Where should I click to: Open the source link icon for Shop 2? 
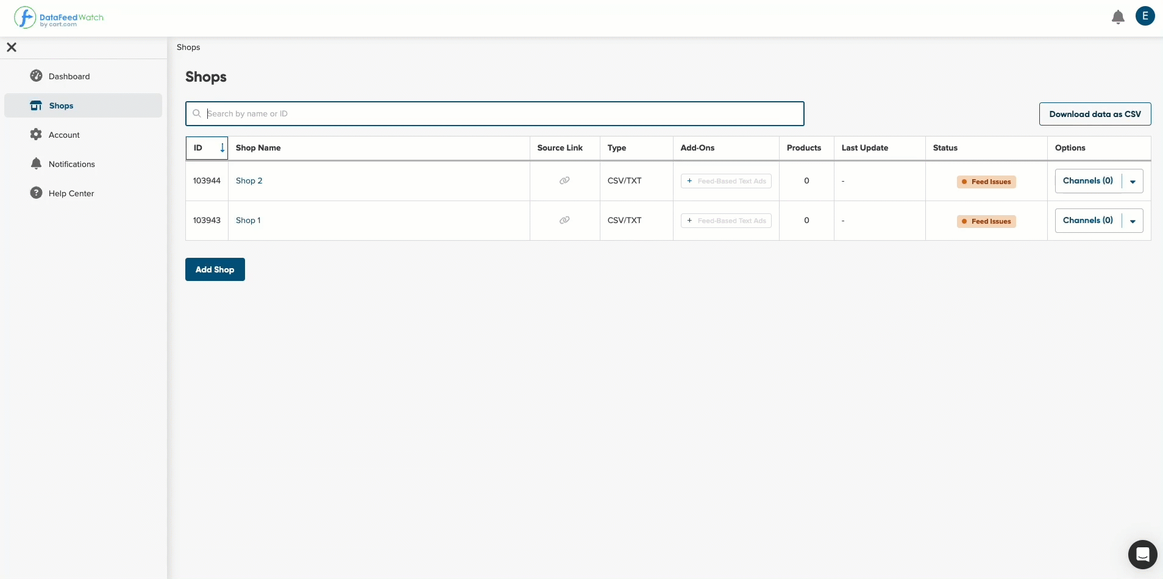pyautogui.click(x=564, y=180)
